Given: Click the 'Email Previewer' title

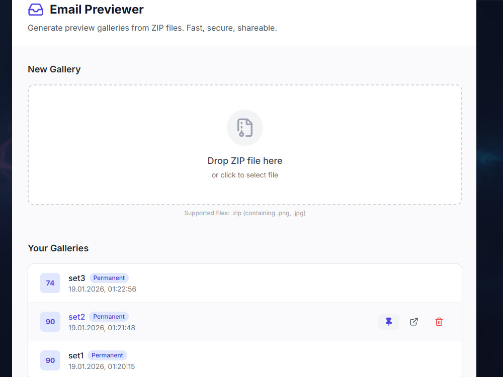Looking at the screenshot, I should pyautogui.click(x=97, y=10).
